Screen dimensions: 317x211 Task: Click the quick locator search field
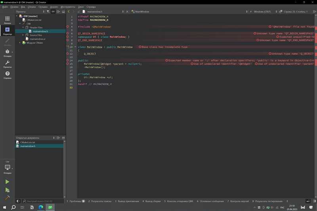pyautogui.click(x=43, y=201)
